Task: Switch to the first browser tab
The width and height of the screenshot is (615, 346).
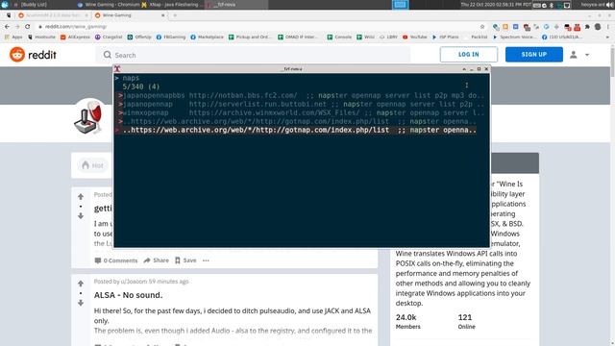Action: pos(53,15)
